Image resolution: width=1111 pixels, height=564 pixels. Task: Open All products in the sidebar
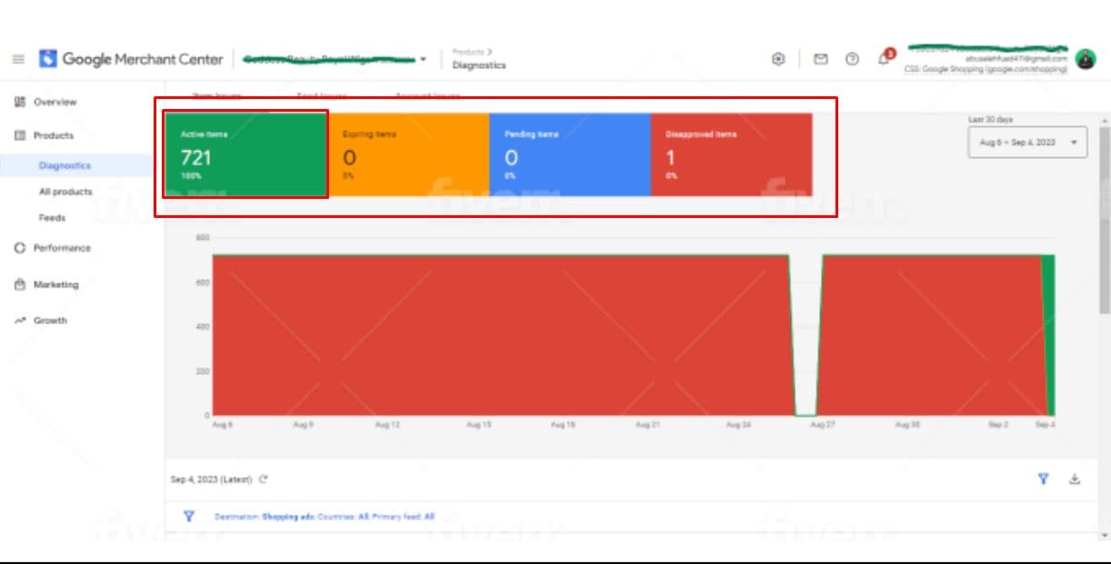pos(65,192)
